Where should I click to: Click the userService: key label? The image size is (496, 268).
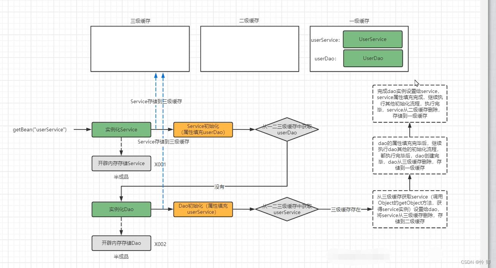[x=325, y=40]
